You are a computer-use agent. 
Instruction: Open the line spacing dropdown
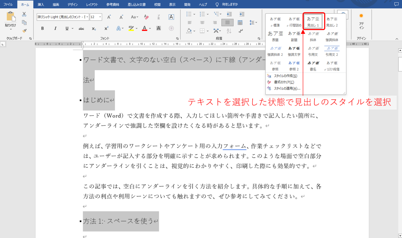click(x=253, y=22)
